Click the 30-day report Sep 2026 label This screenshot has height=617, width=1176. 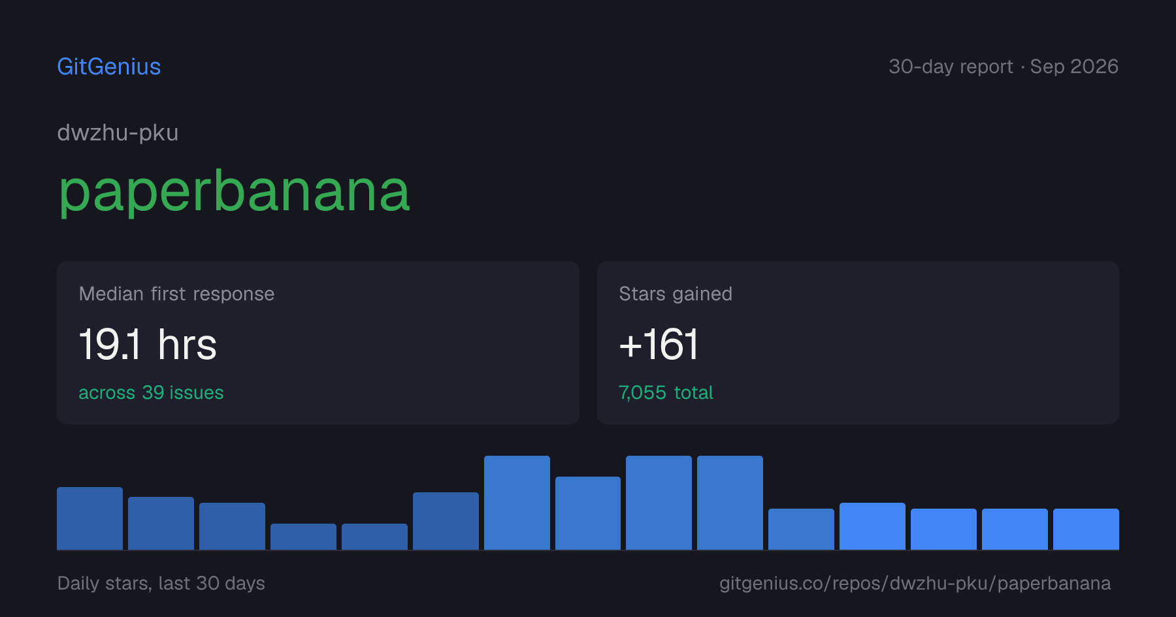coord(1004,67)
